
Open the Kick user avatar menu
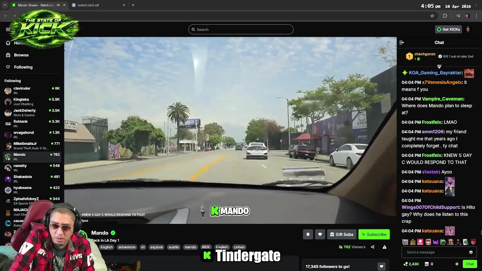[468, 29]
